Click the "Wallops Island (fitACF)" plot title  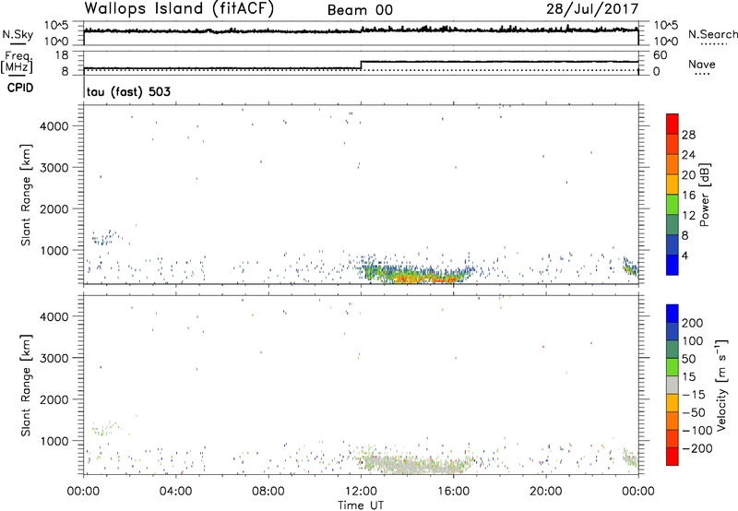point(179,9)
